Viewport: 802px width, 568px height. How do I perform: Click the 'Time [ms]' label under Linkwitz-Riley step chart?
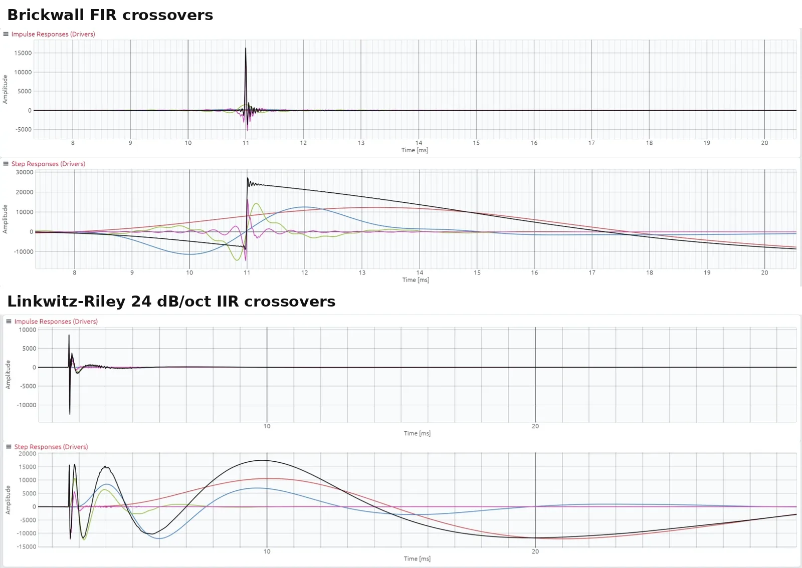point(417,558)
